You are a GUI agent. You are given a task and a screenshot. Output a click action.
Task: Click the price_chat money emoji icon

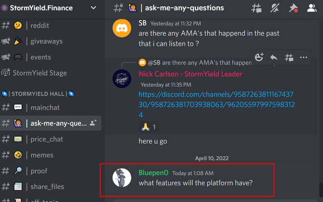tap(18, 139)
